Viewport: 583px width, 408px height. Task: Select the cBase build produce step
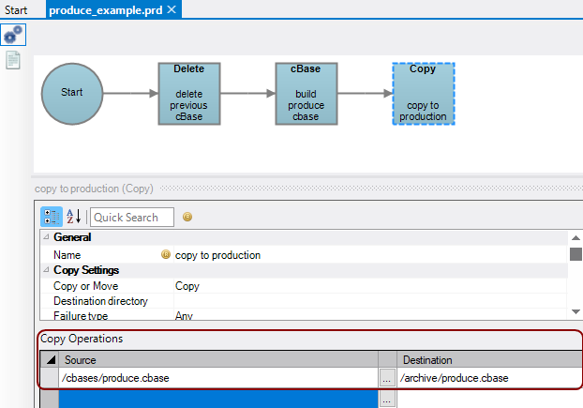[306, 94]
